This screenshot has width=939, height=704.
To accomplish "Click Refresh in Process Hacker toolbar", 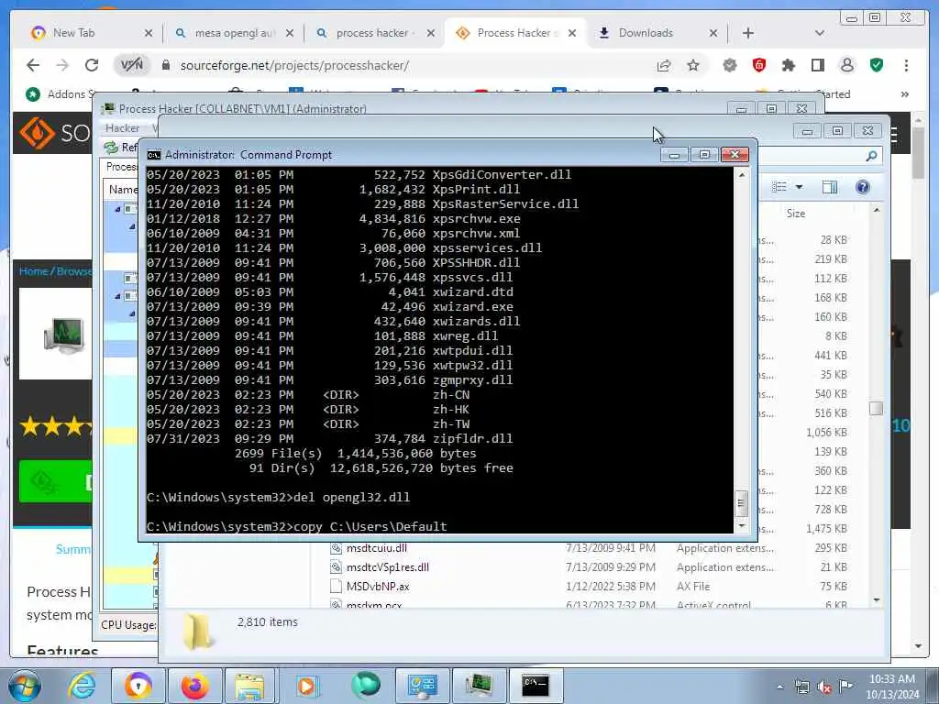I will [x=120, y=148].
